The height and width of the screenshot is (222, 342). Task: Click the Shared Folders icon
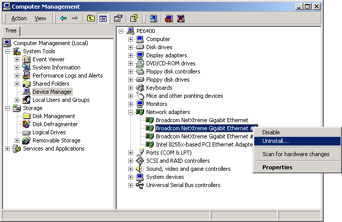click(x=26, y=84)
